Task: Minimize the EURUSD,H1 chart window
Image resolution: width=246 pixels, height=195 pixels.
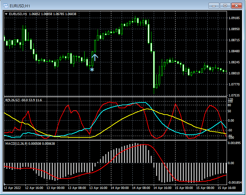Action: point(214,6)
